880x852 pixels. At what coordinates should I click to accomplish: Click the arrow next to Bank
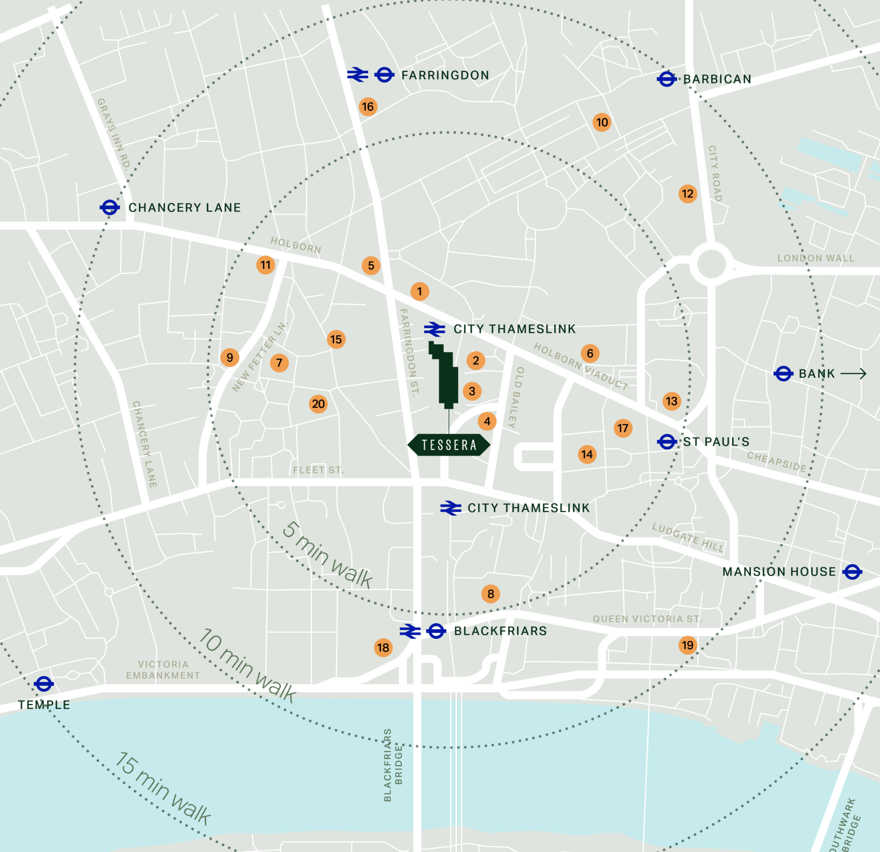tap(853, 374)
